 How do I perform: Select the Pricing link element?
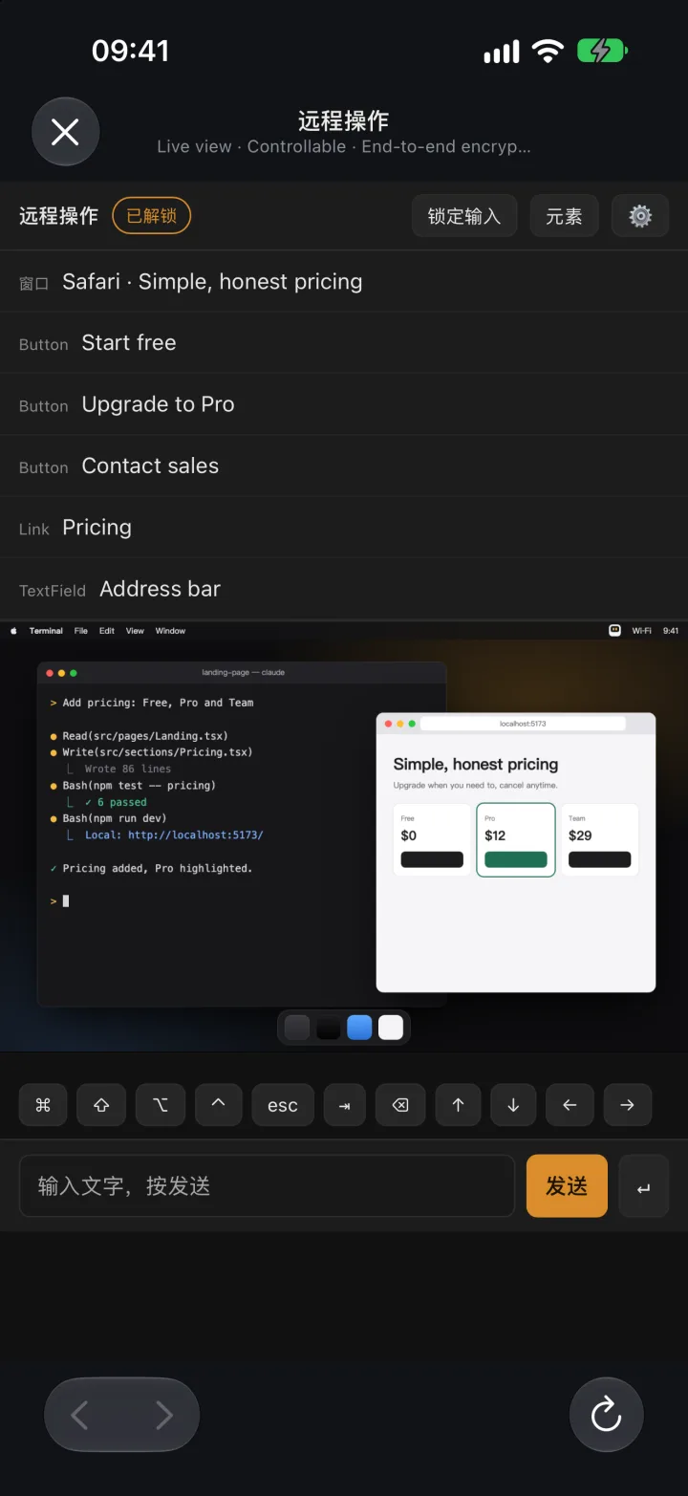coord(344,528)
